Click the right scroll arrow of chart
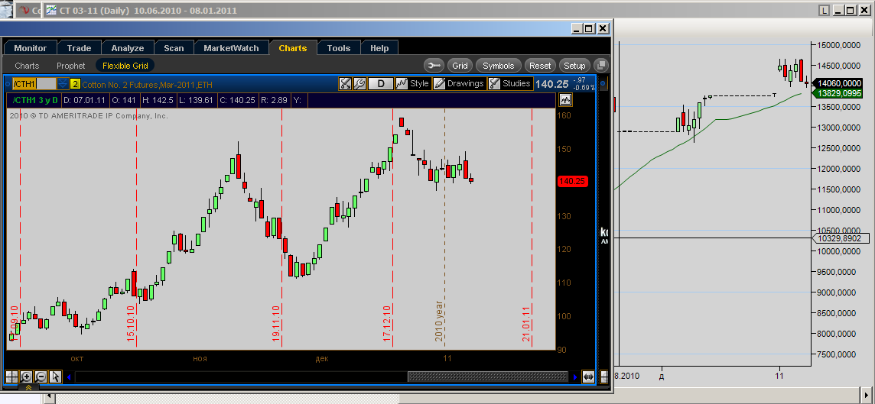Viewport: 875px width, 404px height. tap(574, 377)
